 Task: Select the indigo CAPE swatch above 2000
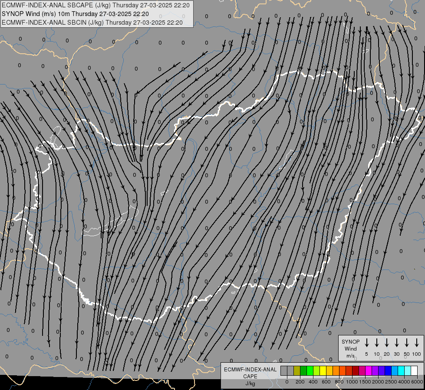coord(382,371)
